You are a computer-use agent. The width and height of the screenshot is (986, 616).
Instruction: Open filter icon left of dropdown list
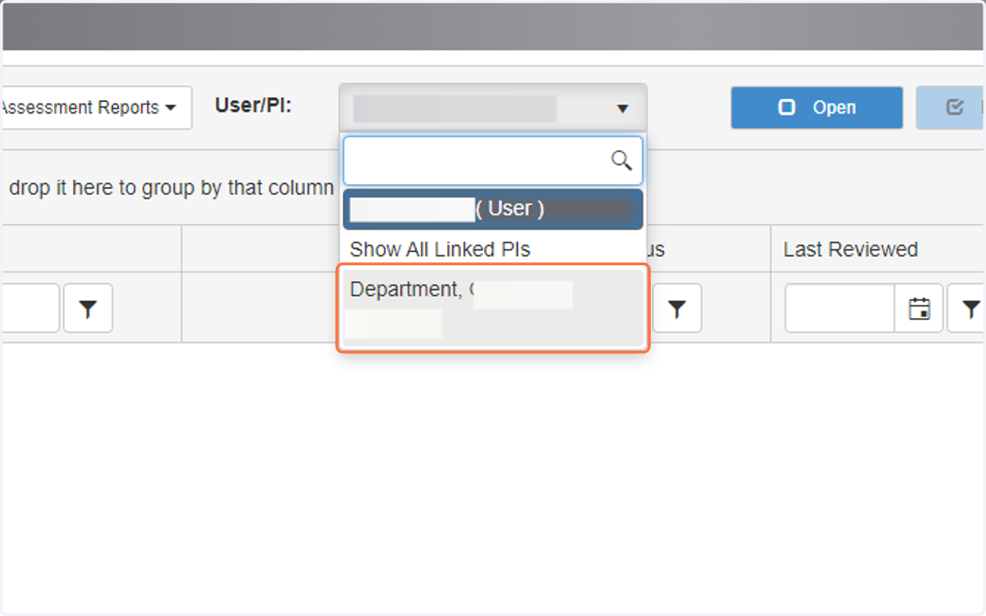click(88, 308)
